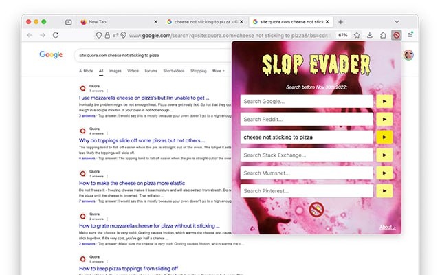Select the Short videos search tab

tap(174, 71)
